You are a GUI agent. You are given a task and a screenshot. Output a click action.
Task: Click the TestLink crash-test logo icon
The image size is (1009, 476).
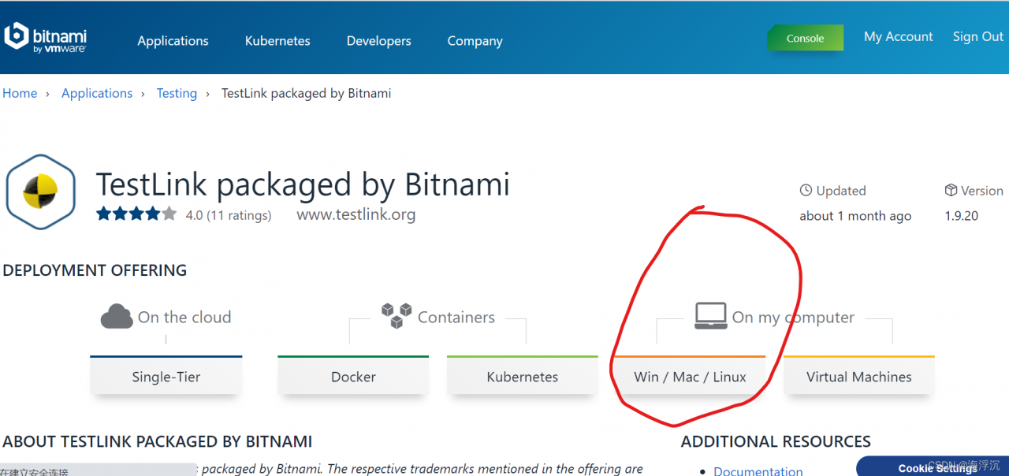click(40, 192)
